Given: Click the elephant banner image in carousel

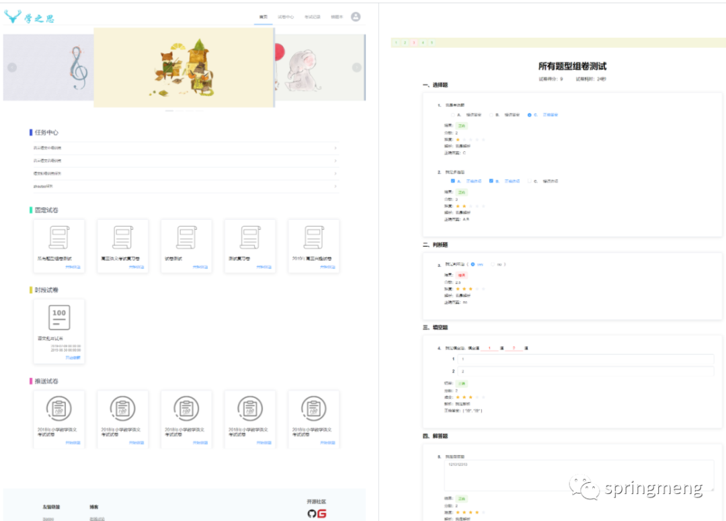Looking at the screenshot, I should point(319,68).
